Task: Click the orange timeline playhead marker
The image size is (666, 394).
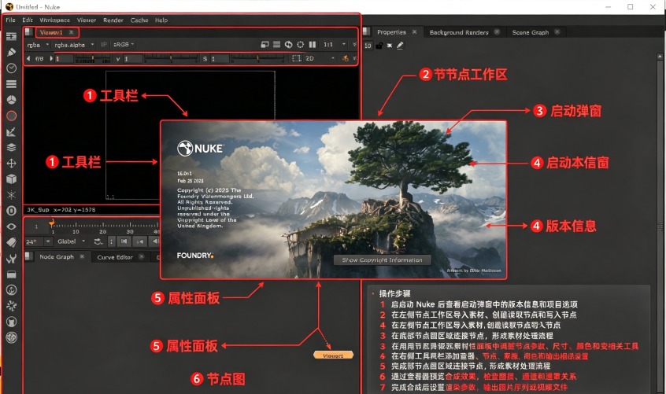Action: point(51,223)
